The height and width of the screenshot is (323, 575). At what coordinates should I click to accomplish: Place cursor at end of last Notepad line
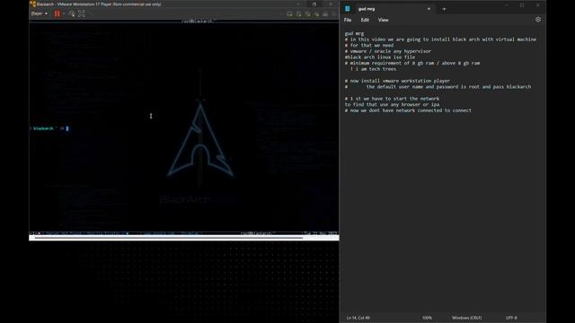[x=472, y=110]
